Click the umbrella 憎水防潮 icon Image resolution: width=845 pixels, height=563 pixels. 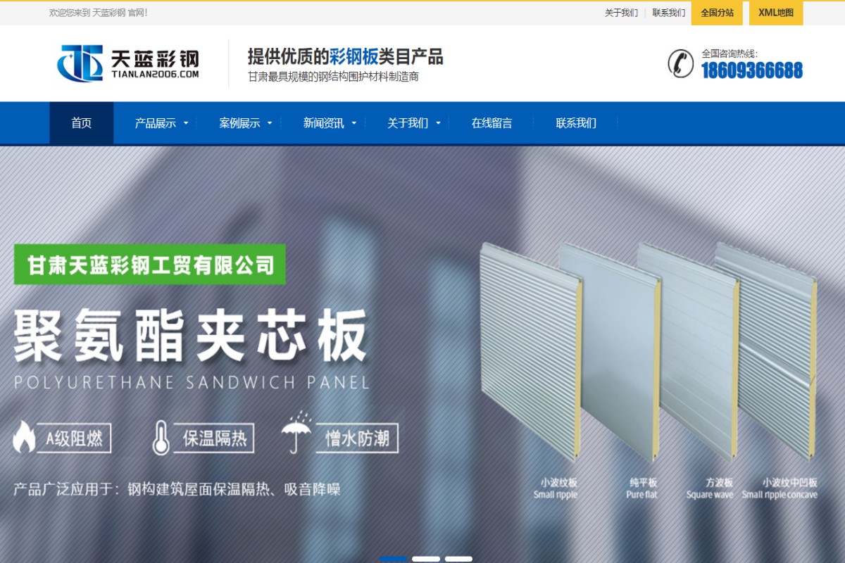[x=296, y=432]
